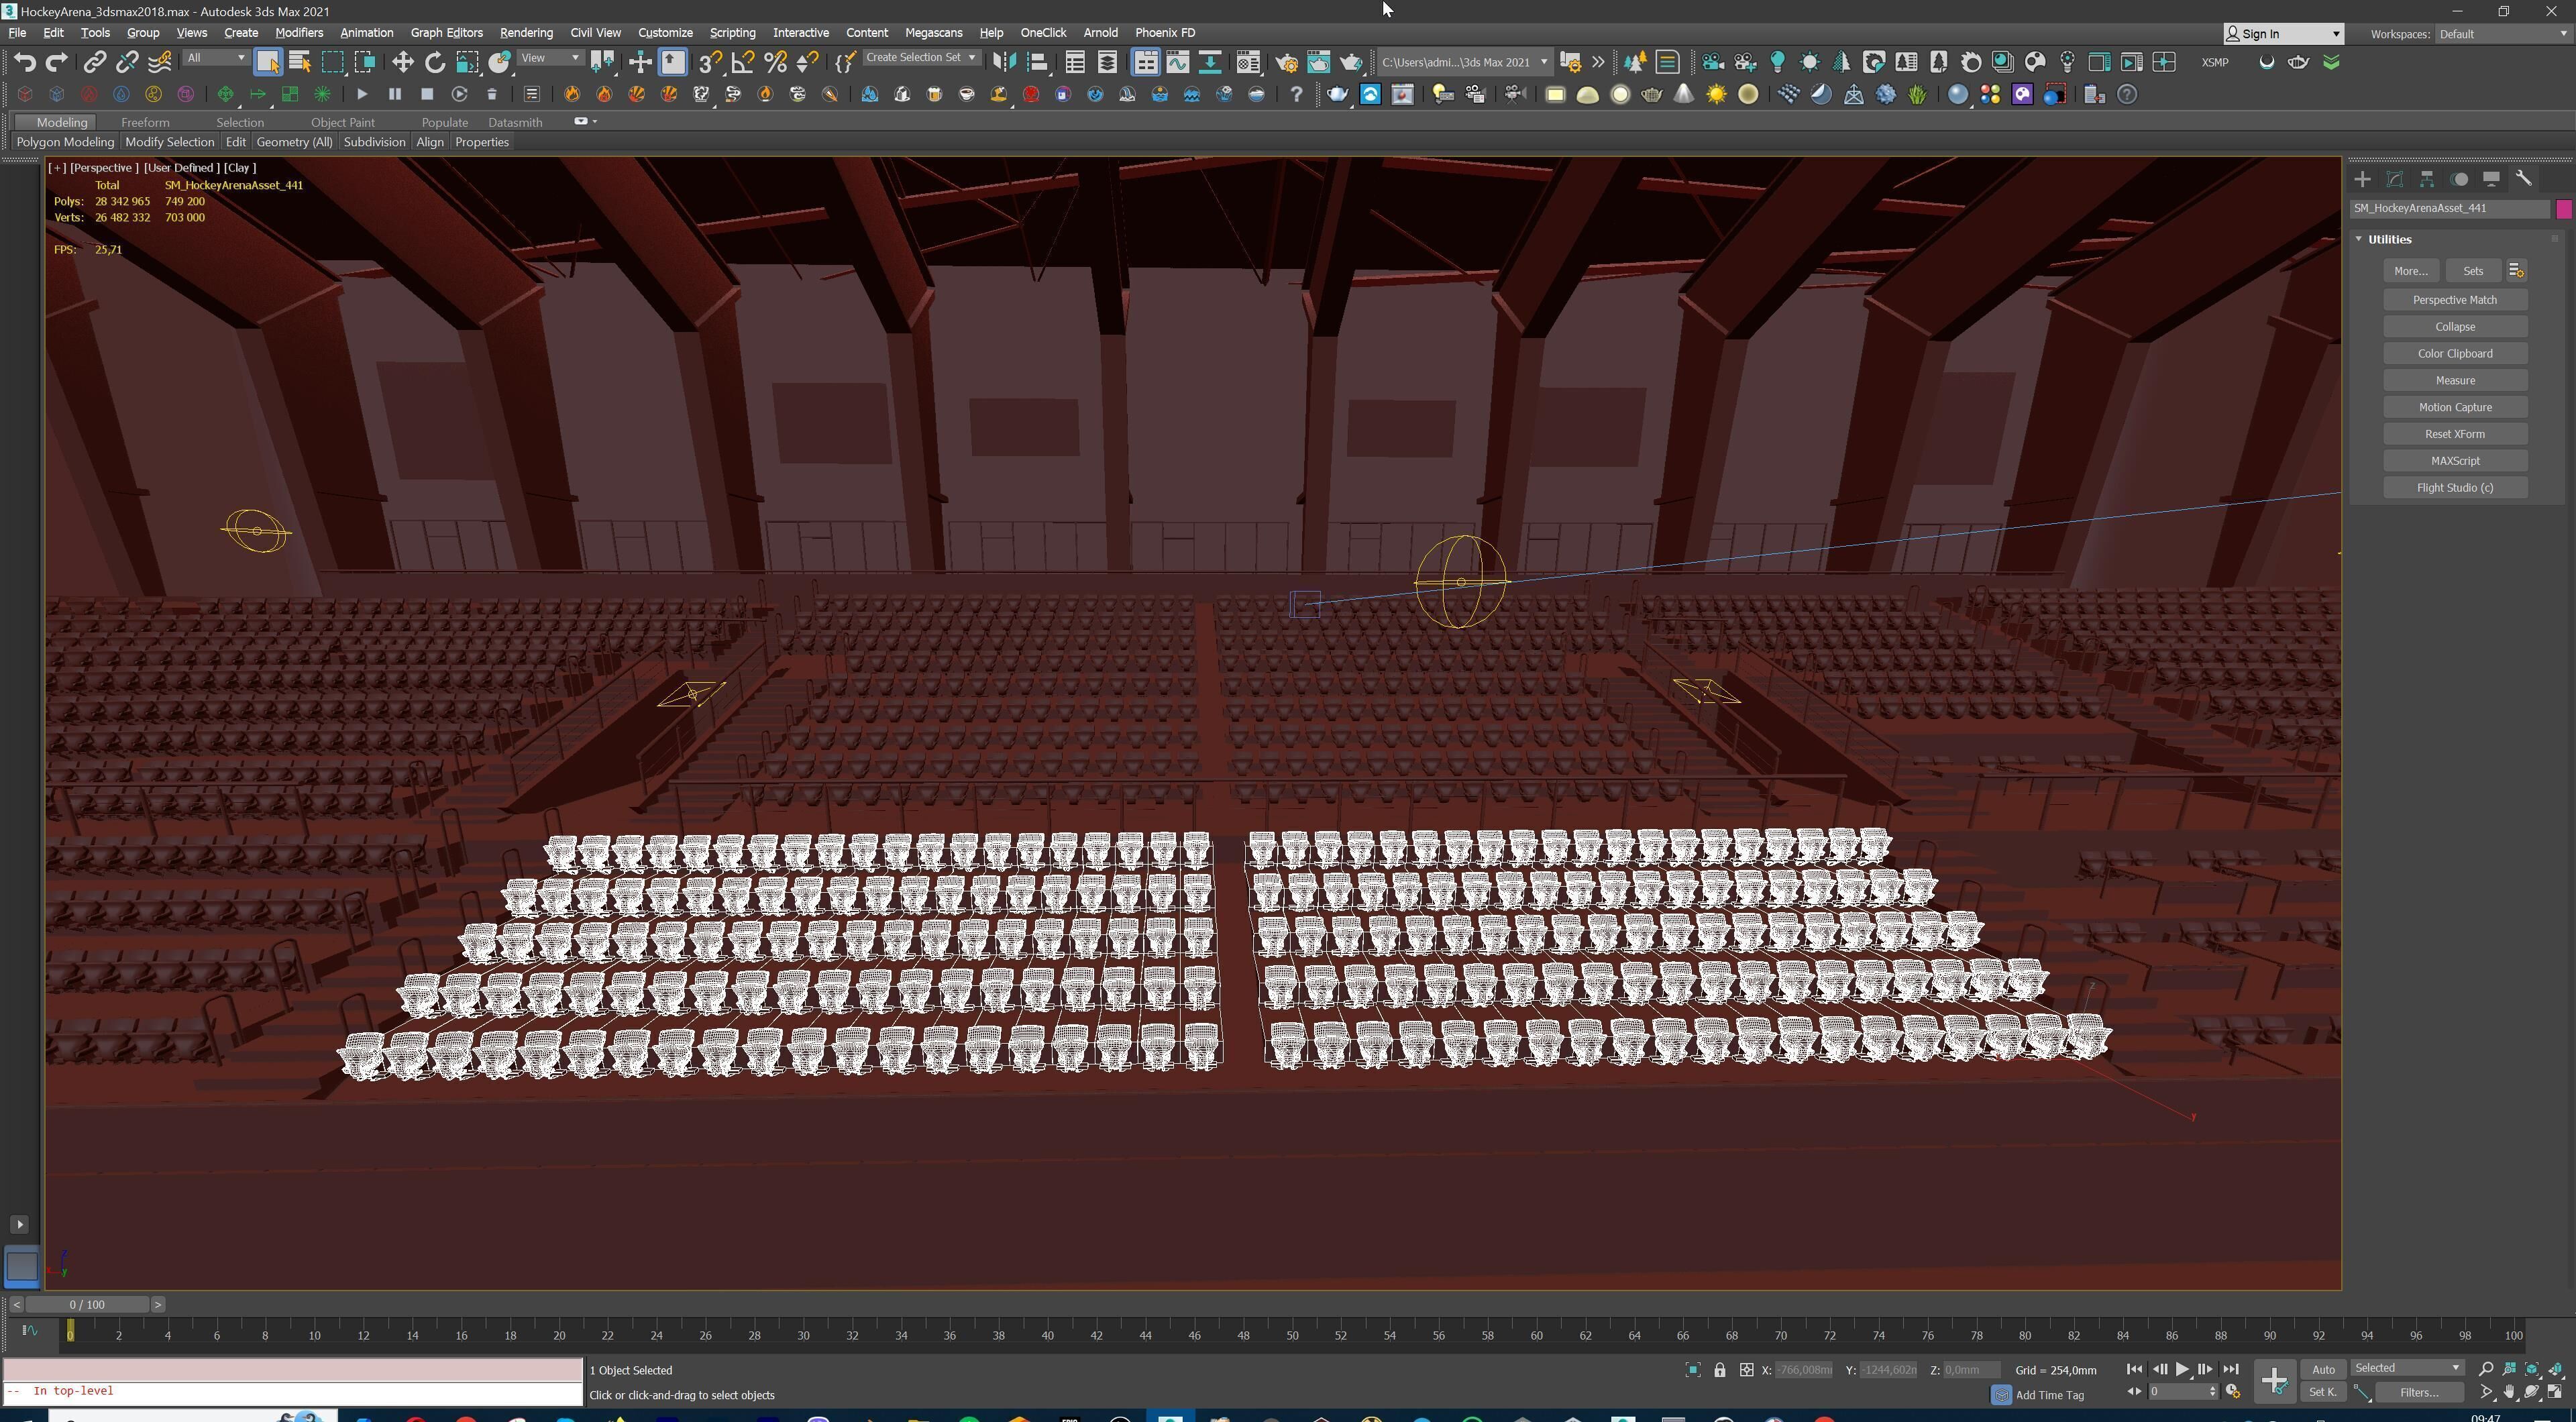This screenshot has height=1422, width=2576.
Task: Click the object name field SM_HockeyArenaAsset_441
Action: (2449, 208)
